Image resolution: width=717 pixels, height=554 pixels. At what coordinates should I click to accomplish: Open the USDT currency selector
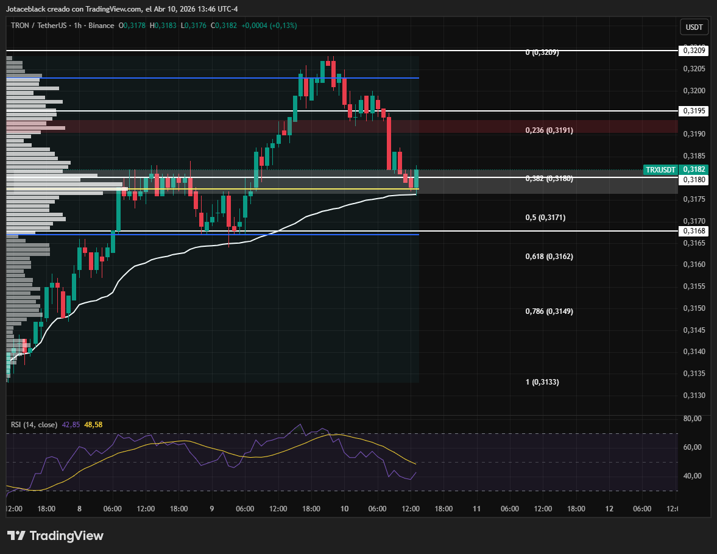(x=694, y=27)
